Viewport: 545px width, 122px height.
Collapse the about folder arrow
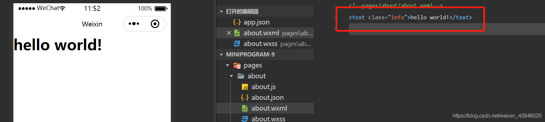231,76
